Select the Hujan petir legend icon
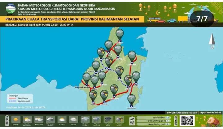The image size is (223, 129). click(x=120, y=119)
